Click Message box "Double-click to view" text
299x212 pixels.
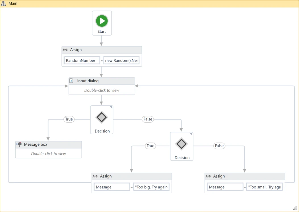point(48,154)
